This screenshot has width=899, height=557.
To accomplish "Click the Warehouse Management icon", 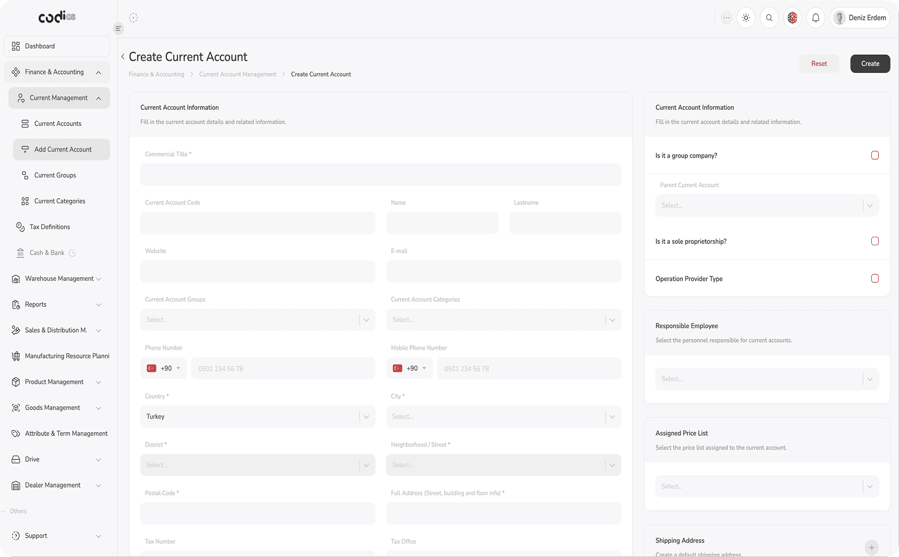I will point(16,279).
